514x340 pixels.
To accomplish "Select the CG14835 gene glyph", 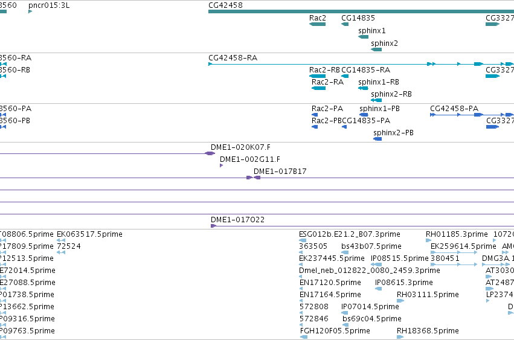I will pyautogui.click(x=345, y=24).
